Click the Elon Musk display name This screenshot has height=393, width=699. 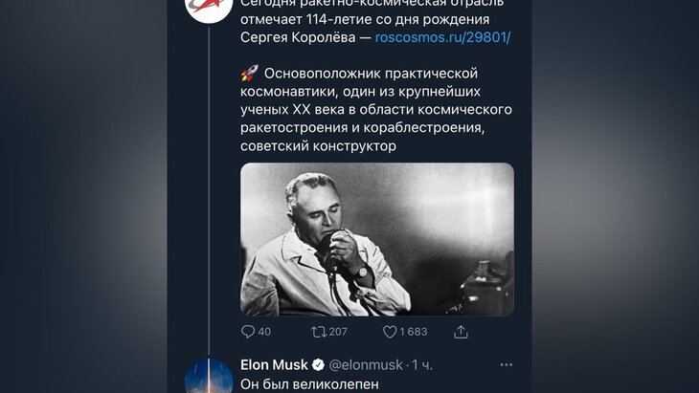274,365
